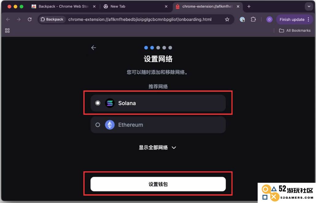Open the tab search dropdown arrow
316x203 pixels.
point(309,6)
